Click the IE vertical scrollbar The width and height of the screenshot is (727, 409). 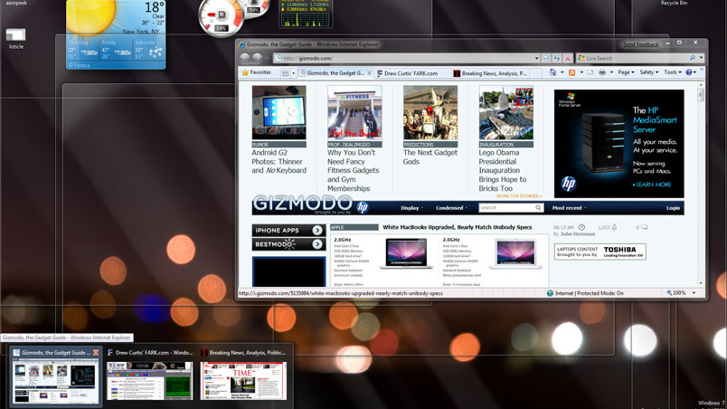701,184
